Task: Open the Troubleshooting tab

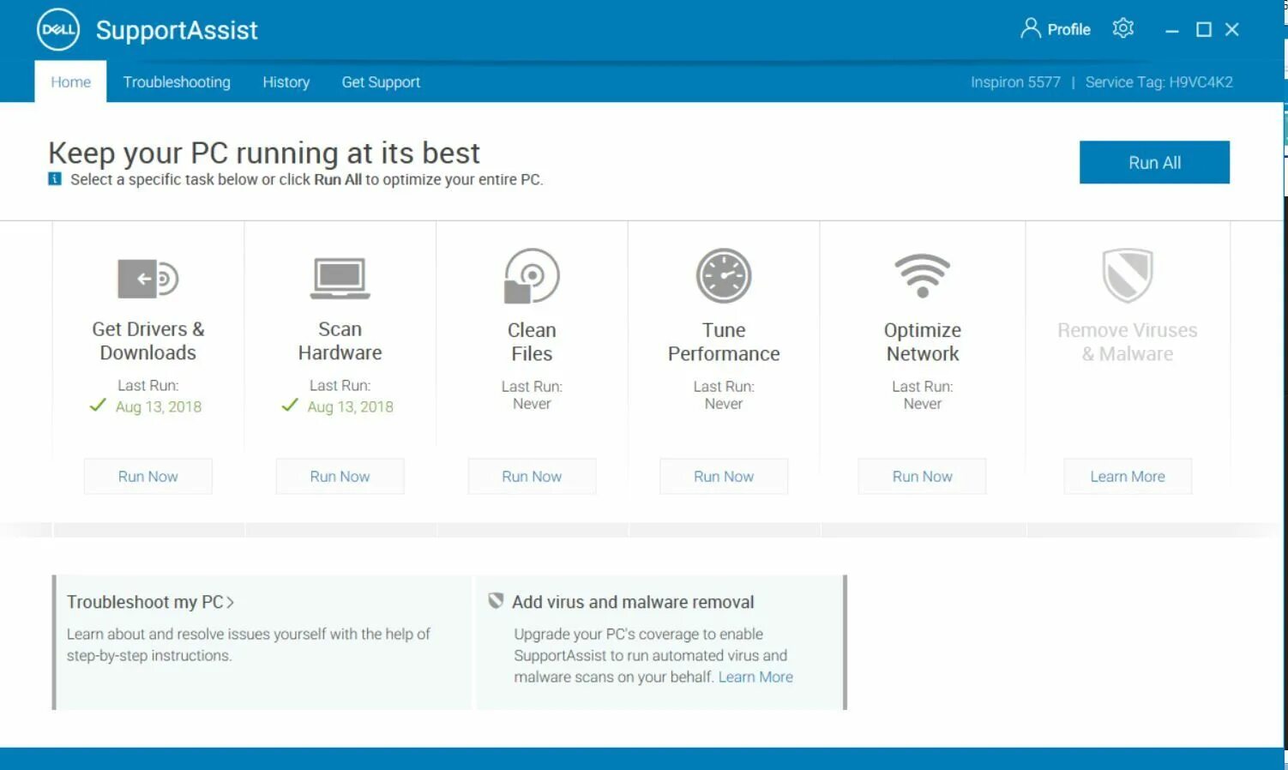Action: pyautogui.click(x=177, y=81)
